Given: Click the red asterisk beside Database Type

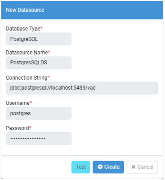Looking at the screenshot, I should (x=41, y=27).
